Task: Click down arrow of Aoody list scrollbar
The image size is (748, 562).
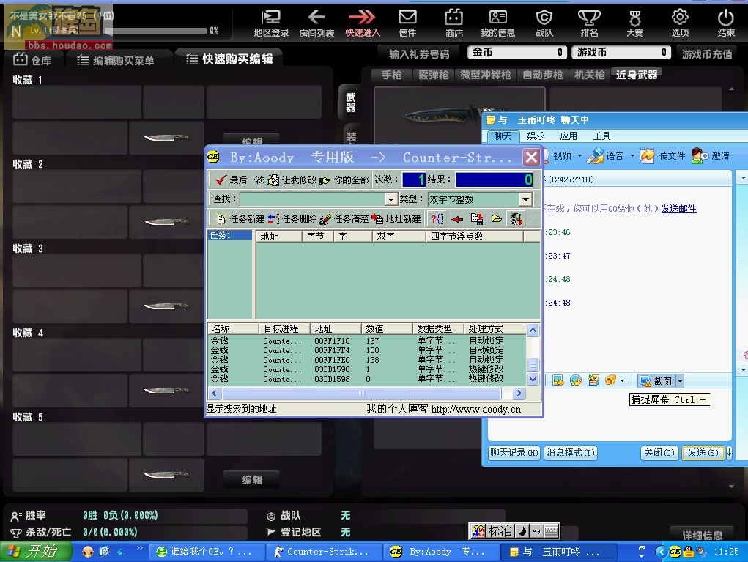Action: (x=533, y=380)
